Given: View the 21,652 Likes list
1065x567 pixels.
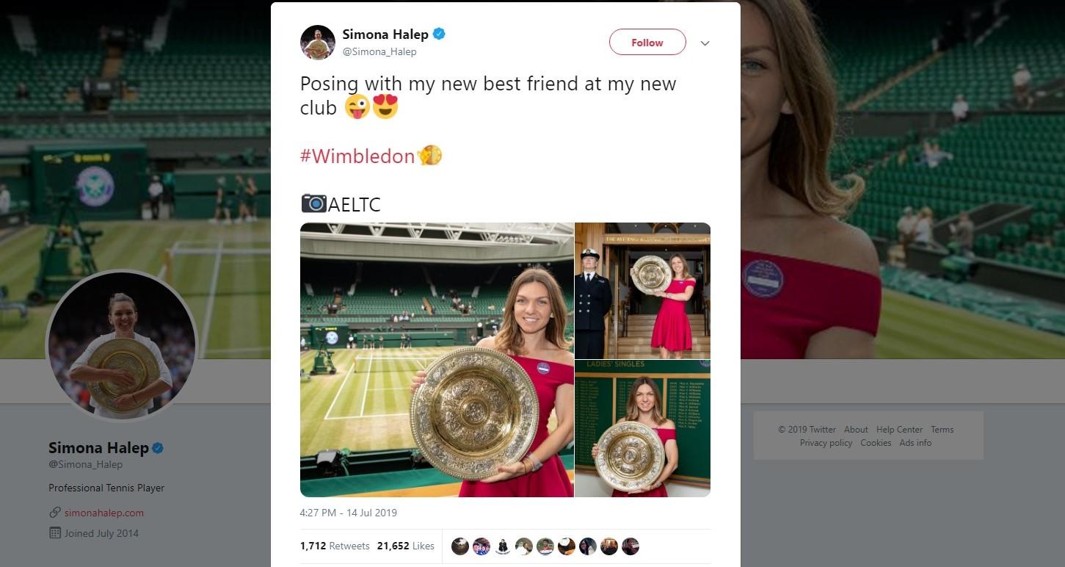Looking at the screenshot, I should pyautogui.click(x=405, y=546).
